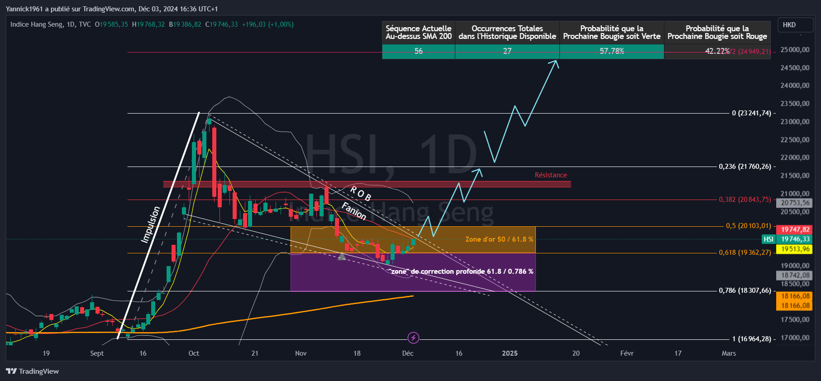The width and height of the screenshot is (821, 381).
Task: Click the change value +196,03 (+1,00%)
Action: [x=268, y=24]
